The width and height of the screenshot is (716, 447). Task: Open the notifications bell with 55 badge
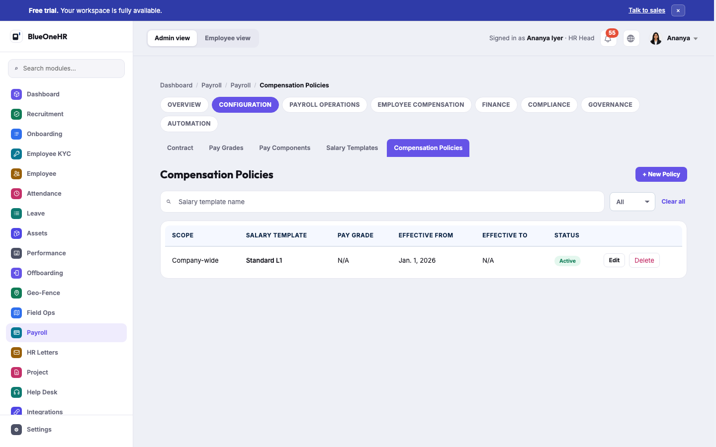click(x=608, y=38)
